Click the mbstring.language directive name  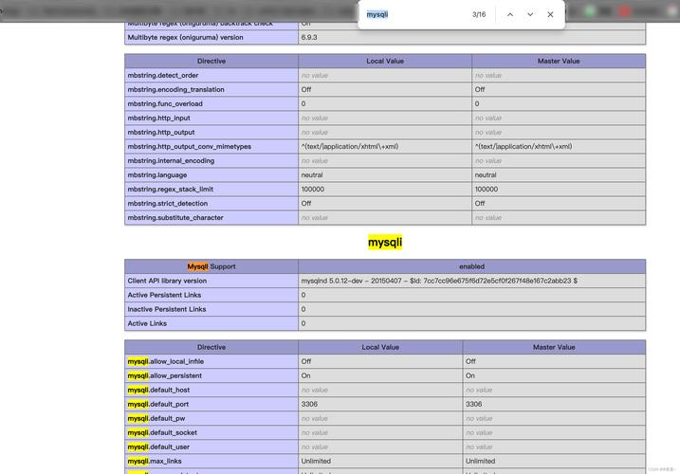(x=157, y=175)
